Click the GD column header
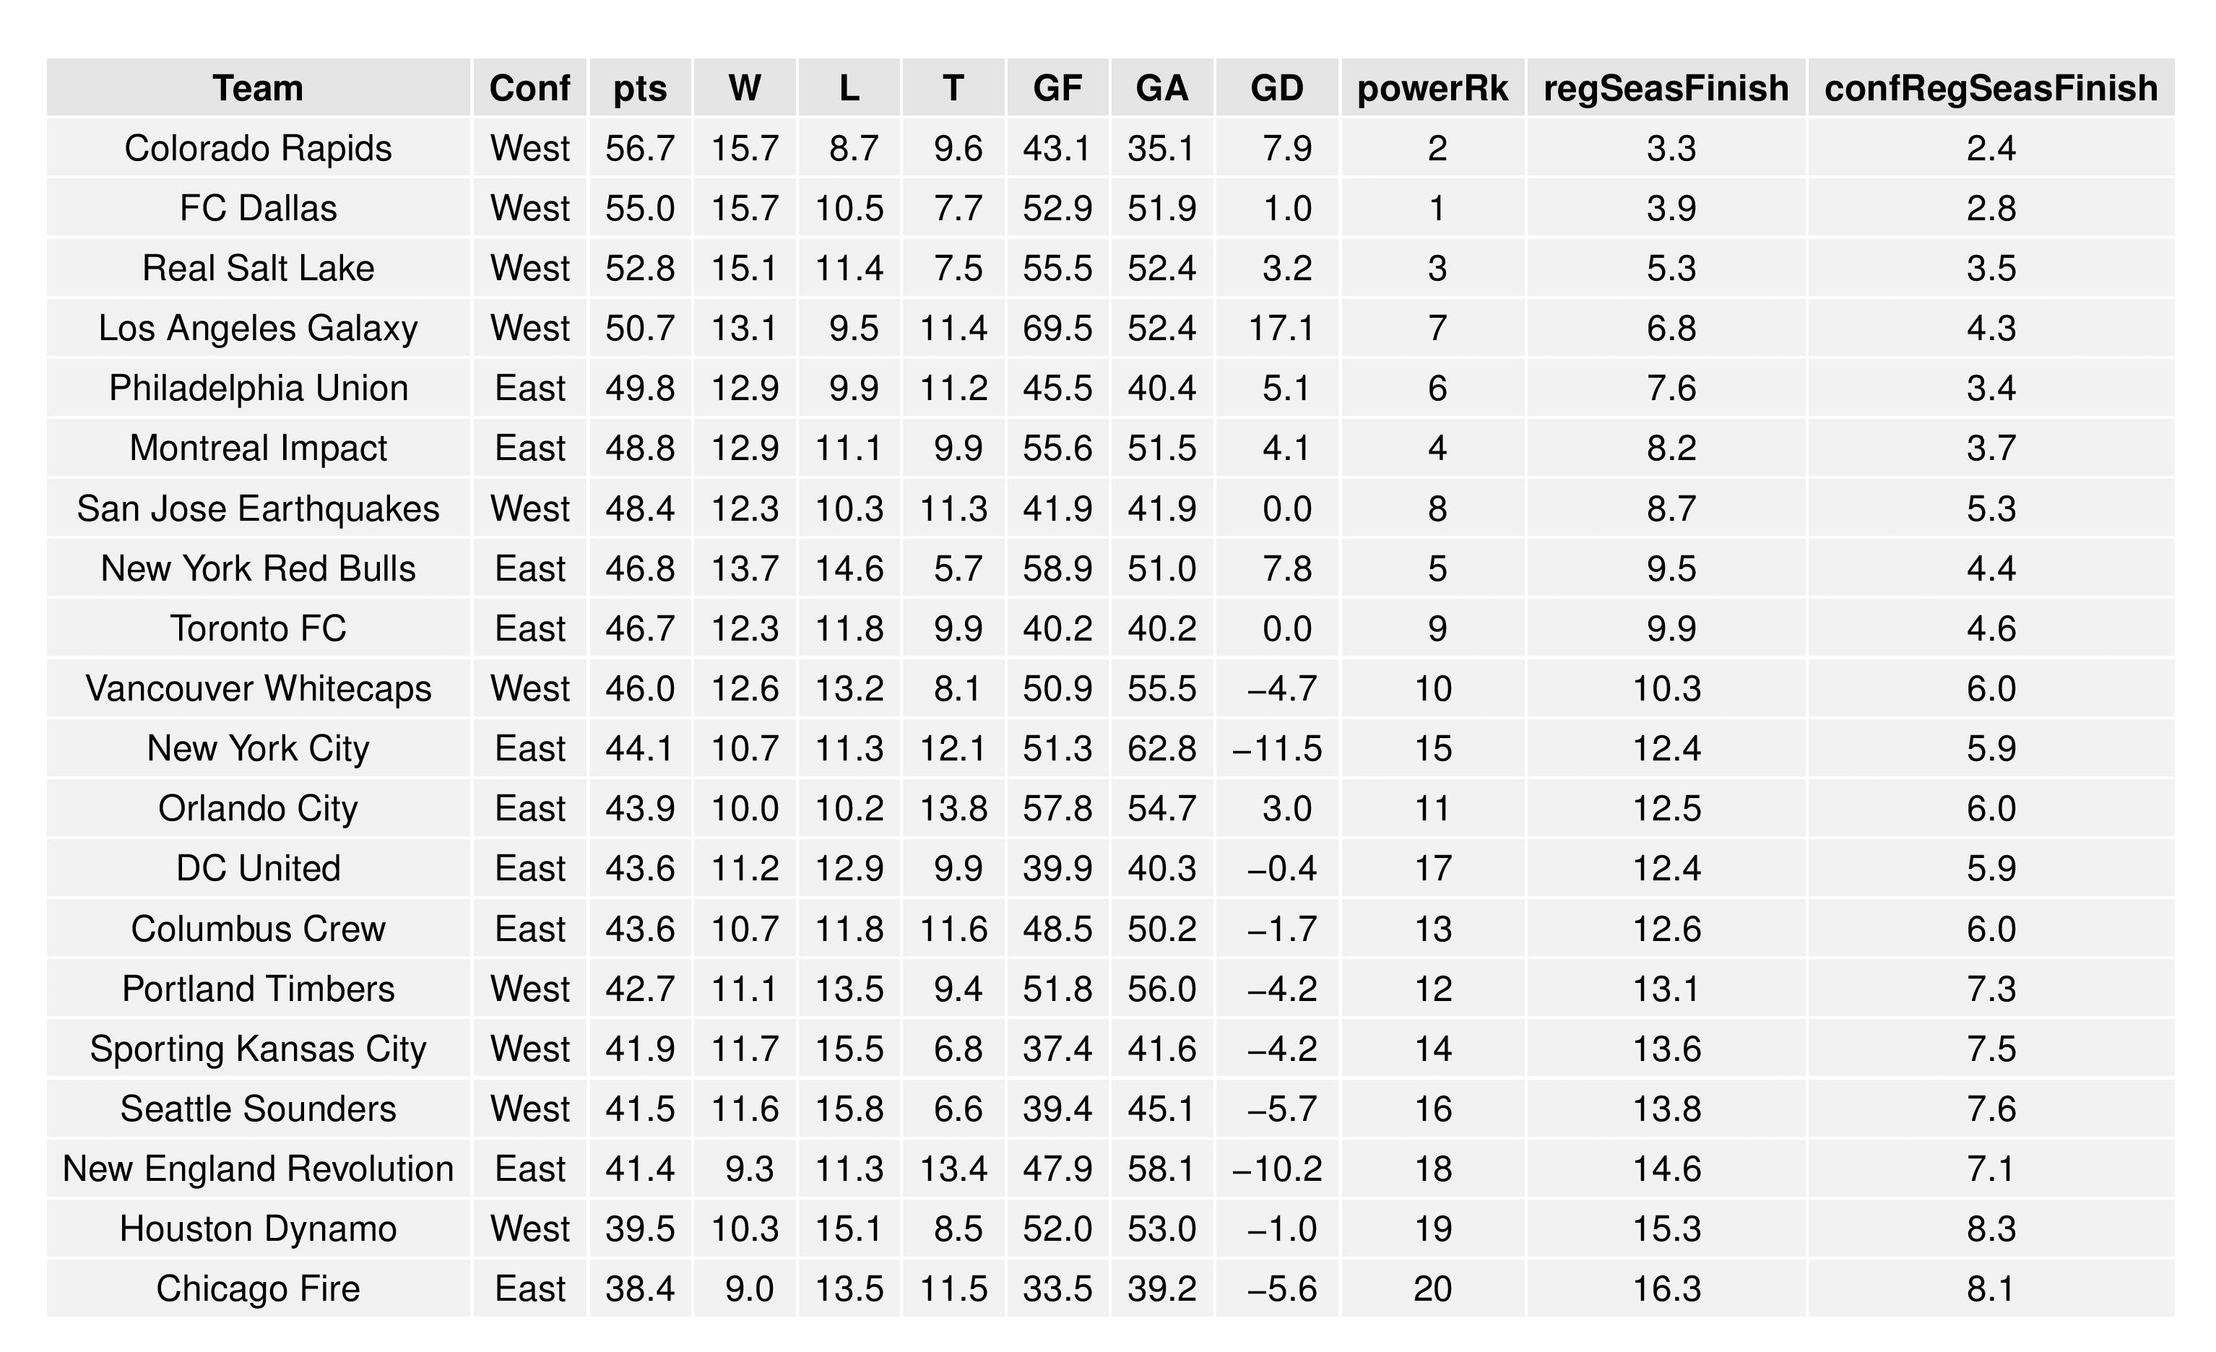 tap(1276, 88)
